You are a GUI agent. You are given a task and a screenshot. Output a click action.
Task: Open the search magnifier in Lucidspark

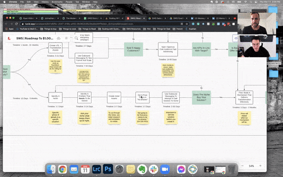click(76, 38)
